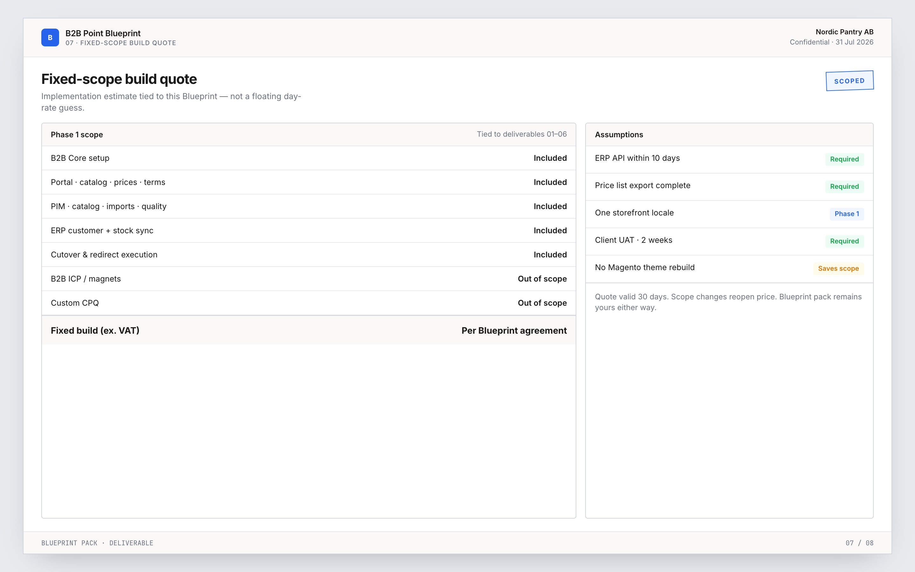The image size is (915, 572).
Task: Click the blue B logo icon
Action: (x=50, y=37)
